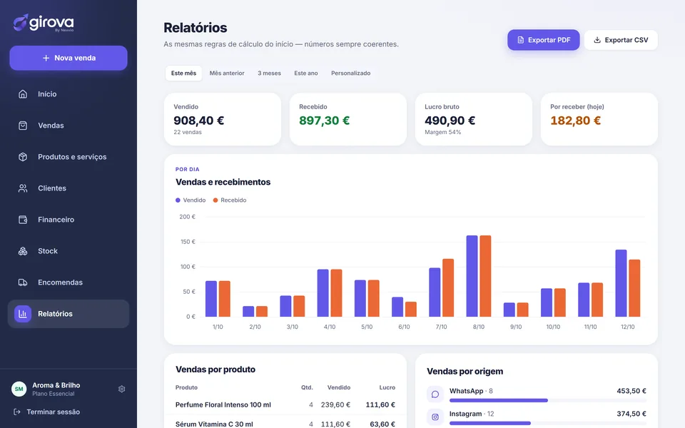Click the girova logo
The height and width of the screenshot is (428, 685).
(44, 23)
